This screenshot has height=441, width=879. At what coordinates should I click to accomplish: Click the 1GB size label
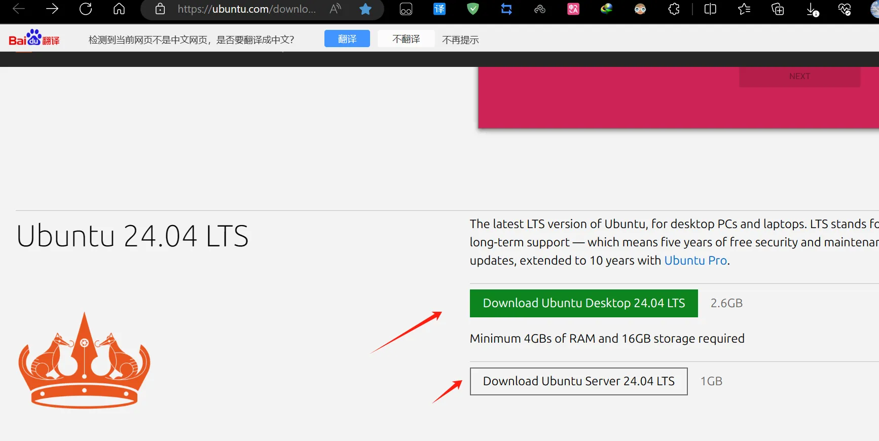711,381
